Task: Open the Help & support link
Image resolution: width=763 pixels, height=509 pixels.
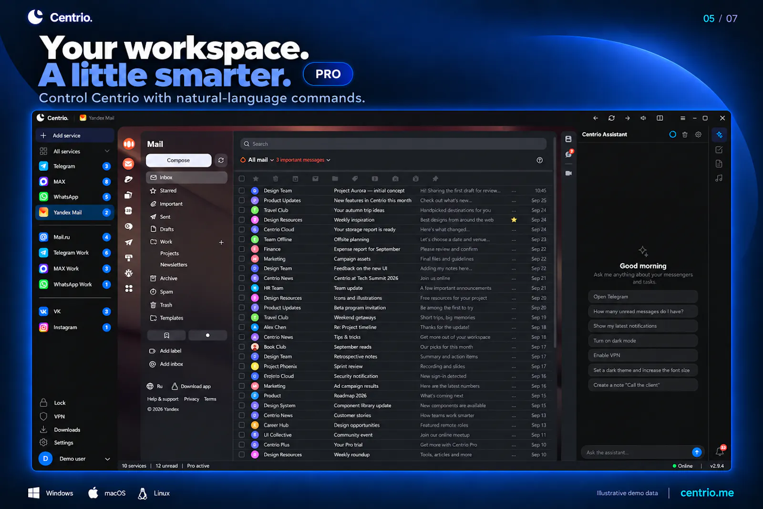Action: 163,399
